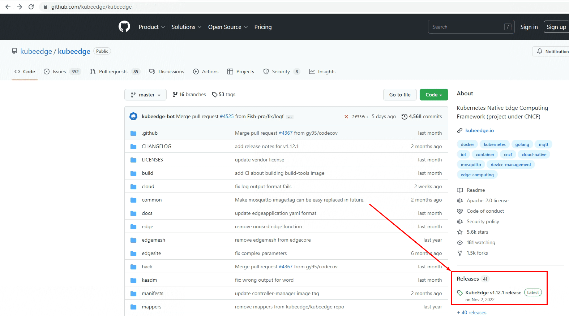
Task: Click the cloud folder icon
Action: pos(133,186)
